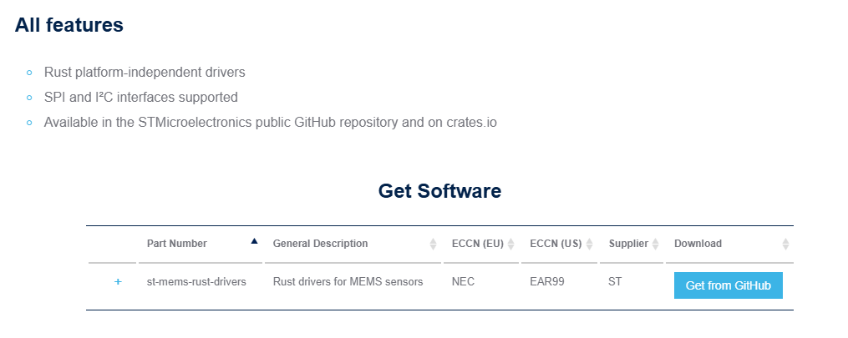Expand the st-mems-rust-drivers row with plus
Image resolution: width=848 pixels, height=338 pixels.
(118, 282)
